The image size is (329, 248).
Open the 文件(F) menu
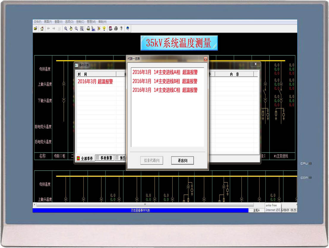pos(37,22)
